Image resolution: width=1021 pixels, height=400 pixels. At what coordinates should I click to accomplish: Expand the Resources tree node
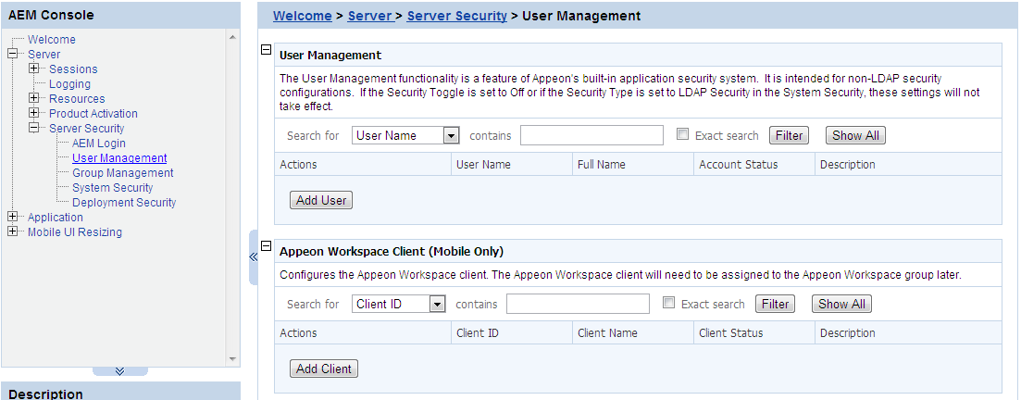click(x=34, y=98)
